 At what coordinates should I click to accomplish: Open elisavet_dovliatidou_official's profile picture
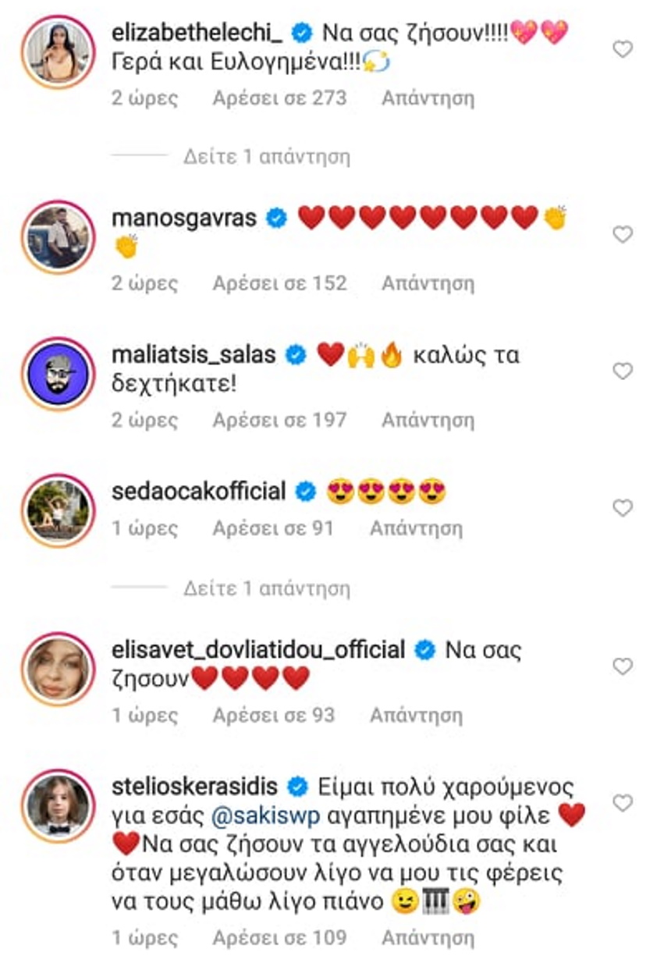(x=59, y=669)
